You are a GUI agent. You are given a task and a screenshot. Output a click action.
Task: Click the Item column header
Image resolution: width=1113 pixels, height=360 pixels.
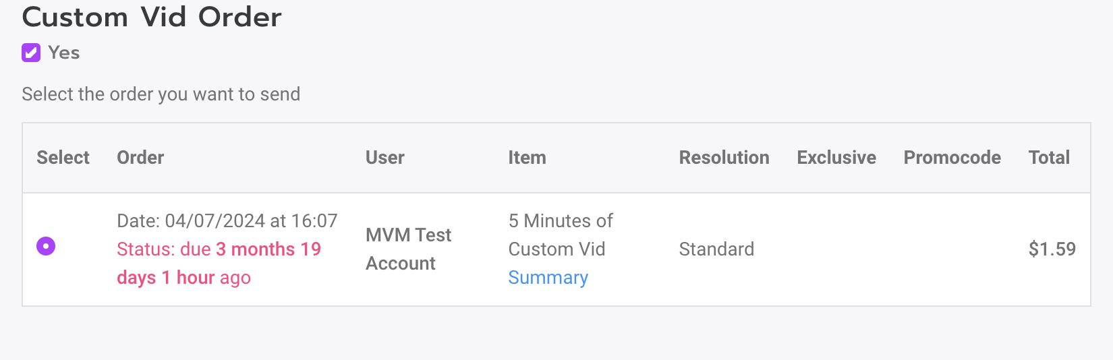[527, 157]
